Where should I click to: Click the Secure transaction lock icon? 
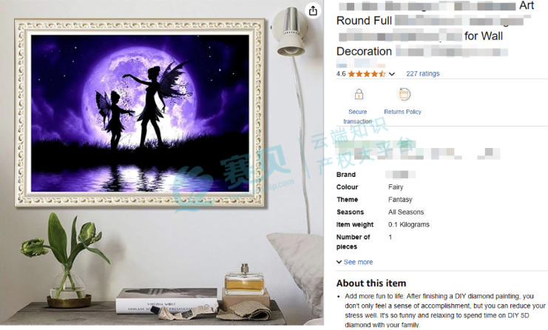coord(359,95)
